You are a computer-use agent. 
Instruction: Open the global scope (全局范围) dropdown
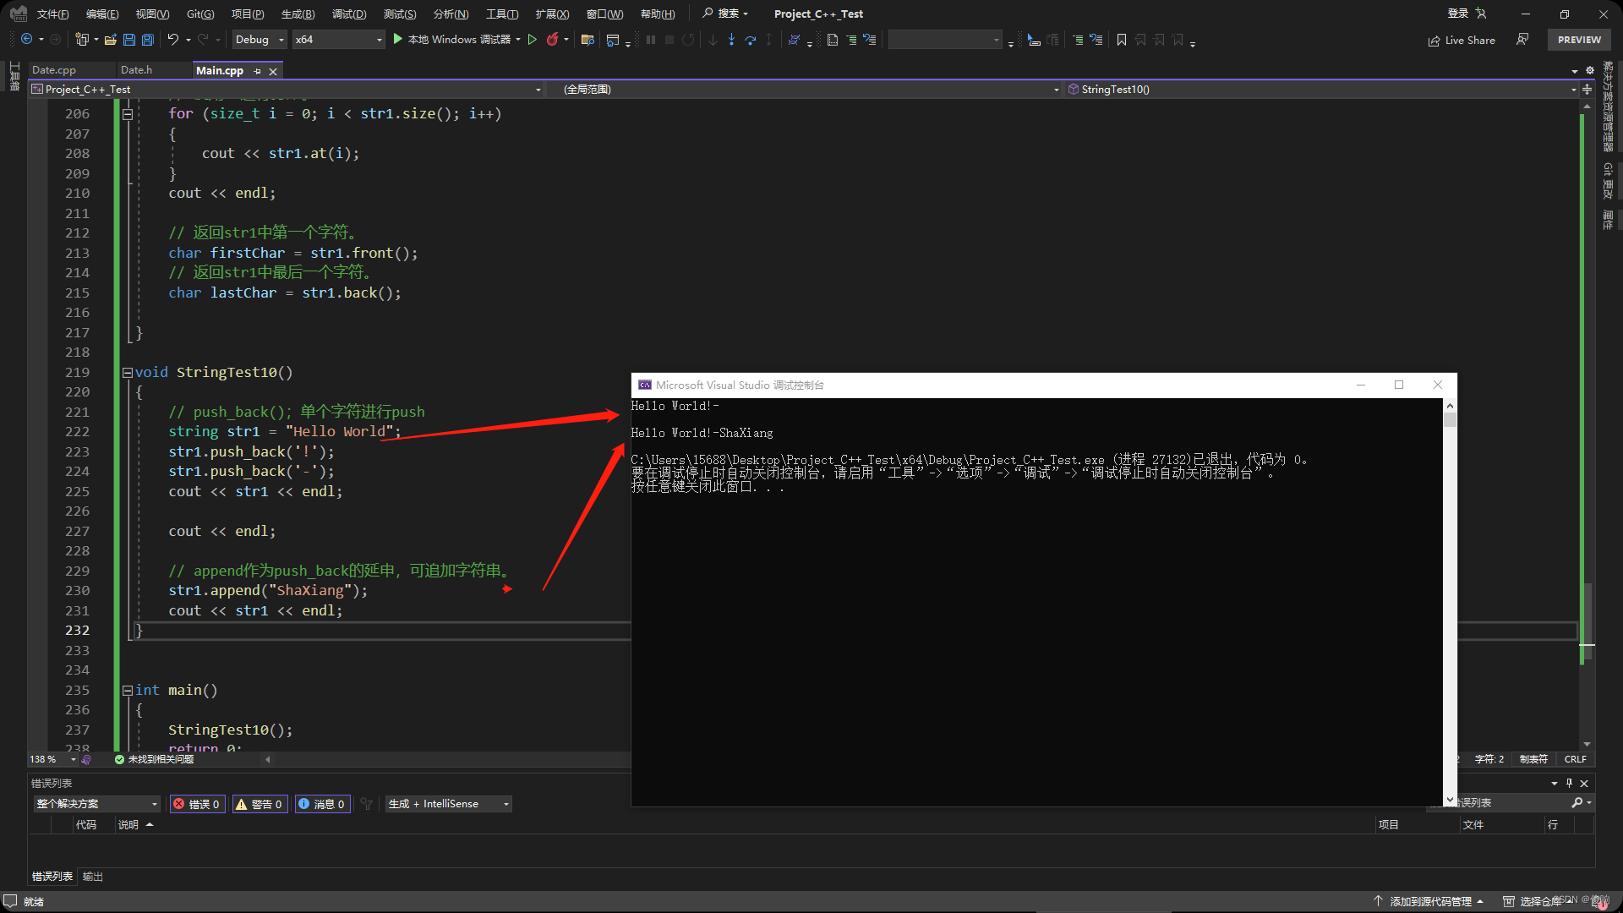(x=806, y=89)
